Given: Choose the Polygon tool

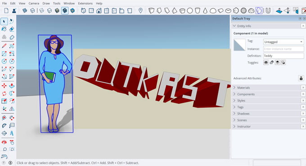Looking at the screenshot, I should click(x=12, y=61).
